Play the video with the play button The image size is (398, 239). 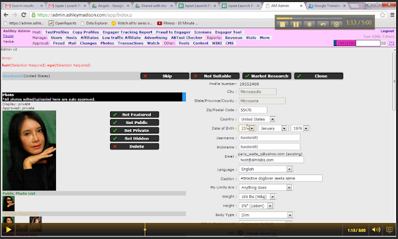click(8, 230)
